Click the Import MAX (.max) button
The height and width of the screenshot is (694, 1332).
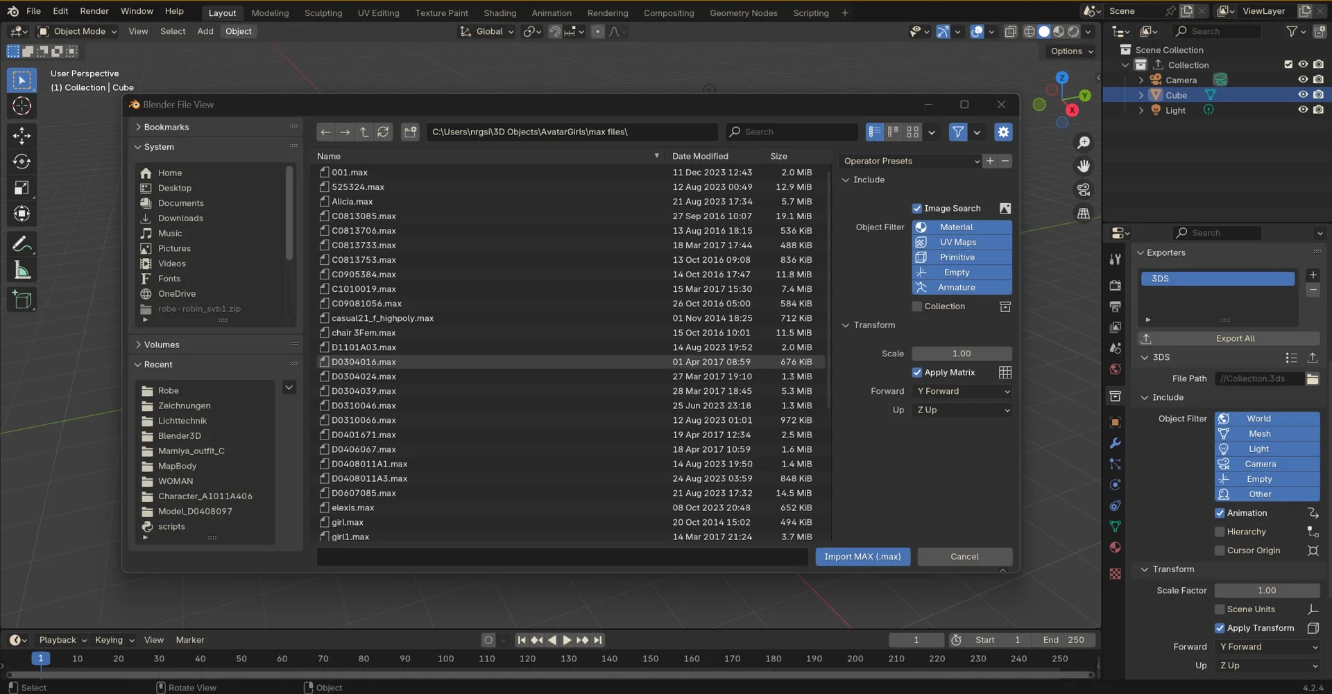pos(862,557)
